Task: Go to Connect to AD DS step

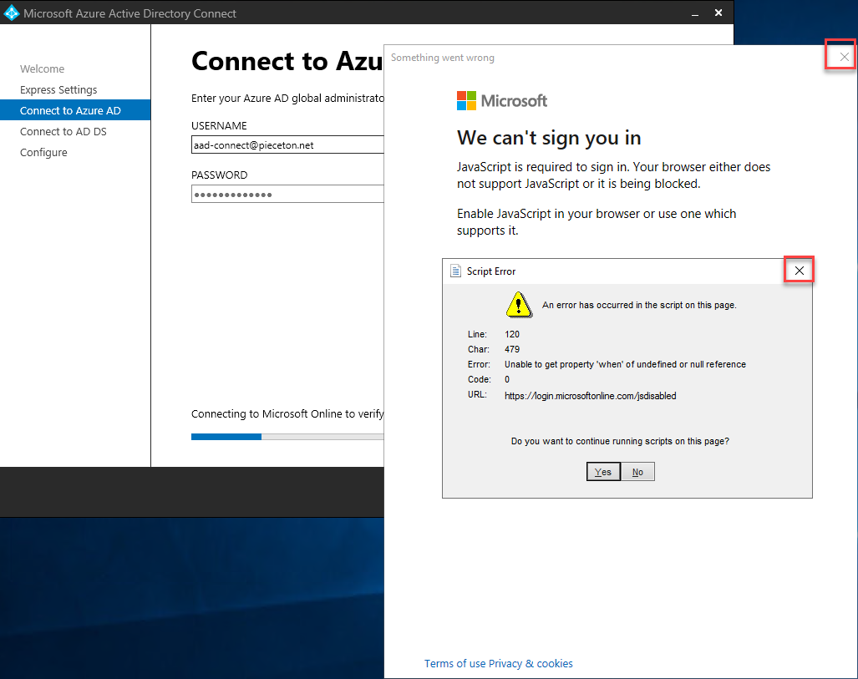Action: tap(63, 131)
